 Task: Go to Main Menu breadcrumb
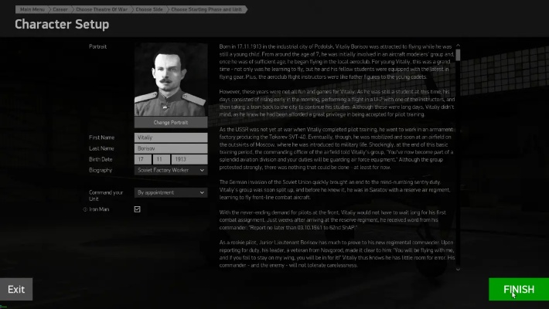pos(32,8)
